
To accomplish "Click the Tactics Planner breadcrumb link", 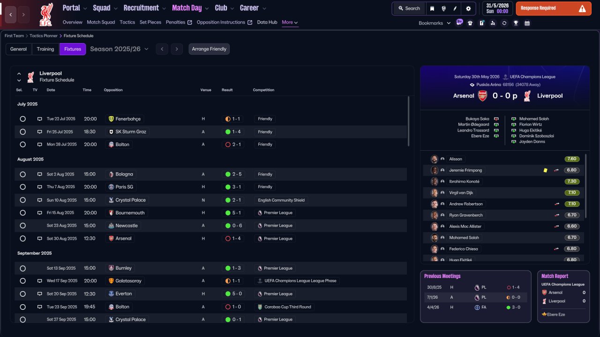I will tap(44, 36).
